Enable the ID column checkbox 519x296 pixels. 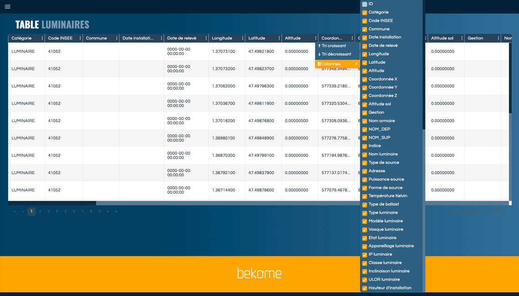[x=365, y=4]
